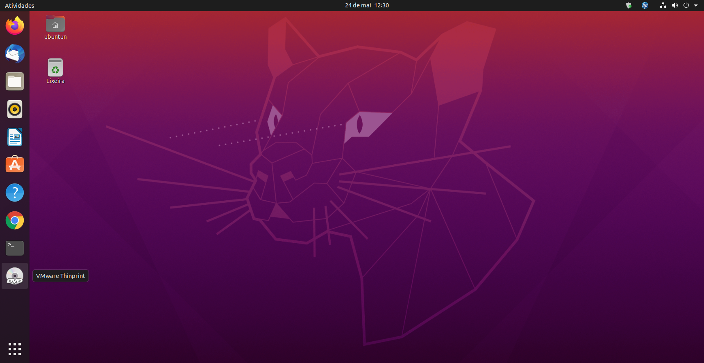Viewport: 704px width, 363px height.
Task: Open the HP tray indicator
Action: [645, 5]
